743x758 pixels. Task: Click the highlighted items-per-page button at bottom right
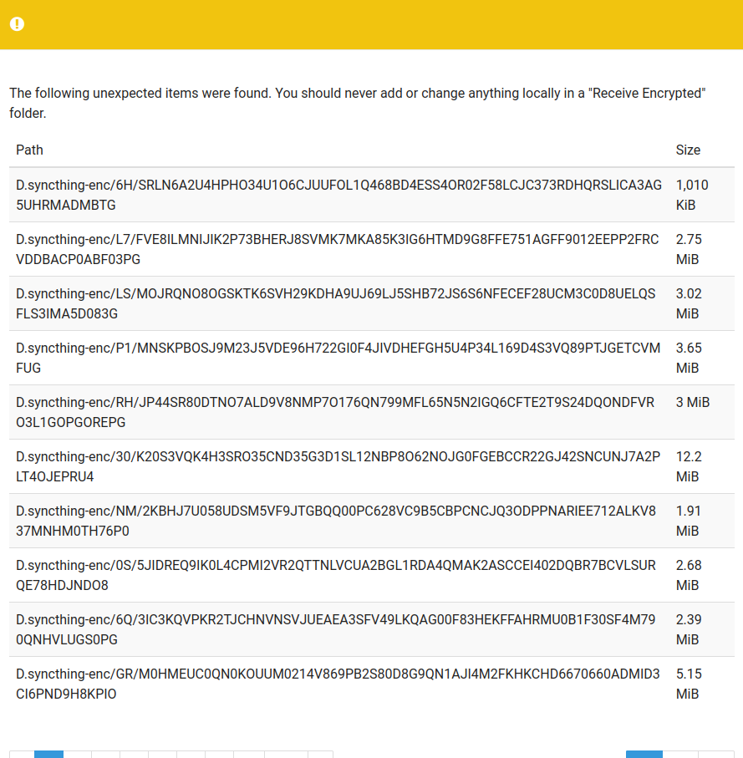click(644, 754)
